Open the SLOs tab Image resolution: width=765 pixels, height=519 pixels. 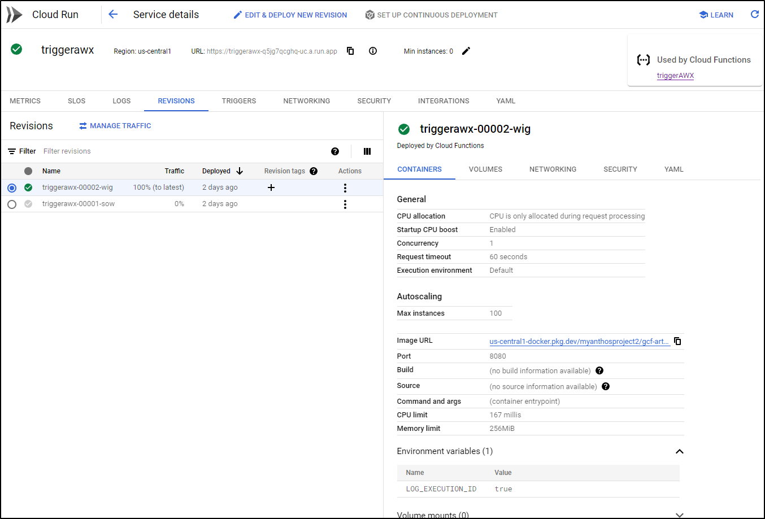point(77,101)
